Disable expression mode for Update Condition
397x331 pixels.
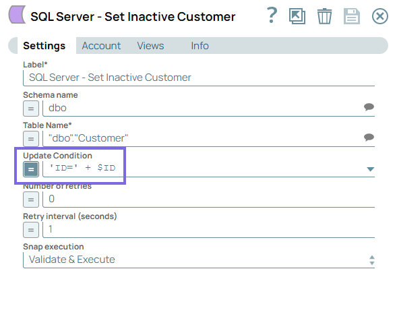coord(31,169)
